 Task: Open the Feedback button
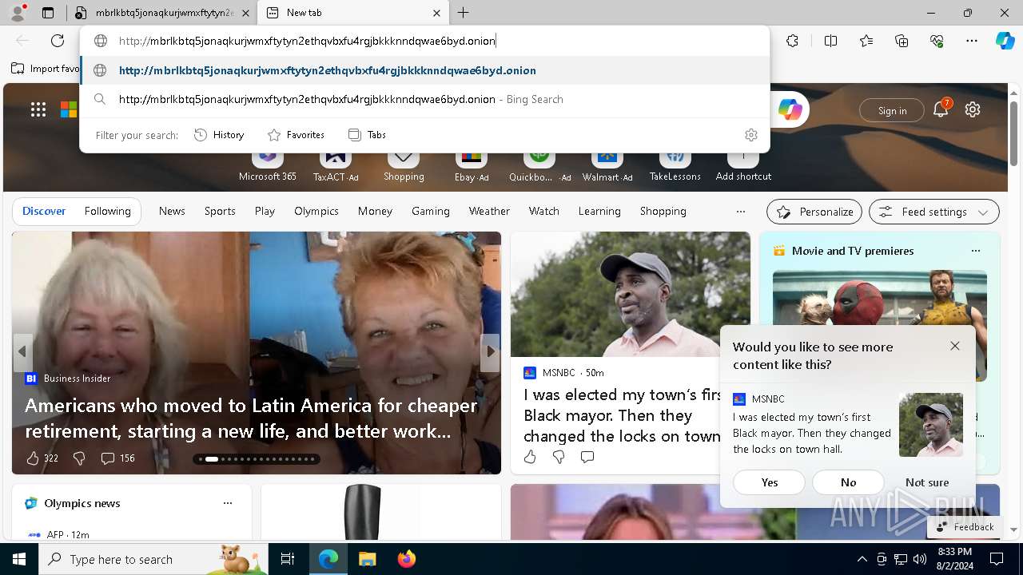965,527
